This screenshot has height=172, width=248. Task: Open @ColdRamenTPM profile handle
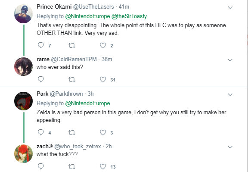[74, 59]
